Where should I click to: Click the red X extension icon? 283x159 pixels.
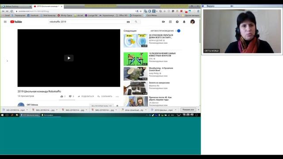click(181, 11)
